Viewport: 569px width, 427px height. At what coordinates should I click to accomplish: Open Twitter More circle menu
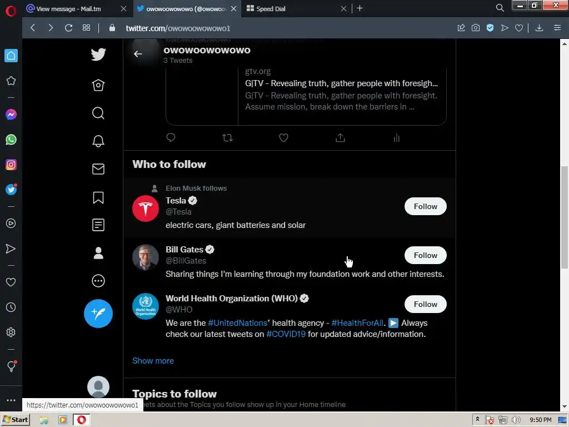tap(98, 281)
